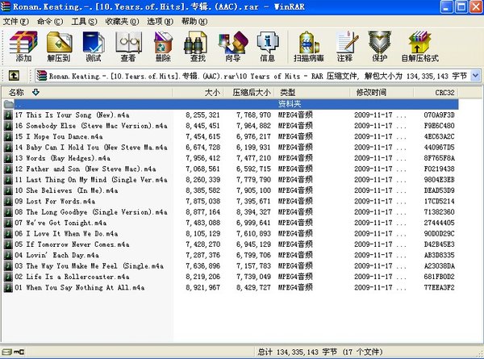
Task: Click the archive icon in address bar
Action: [41, 76]
